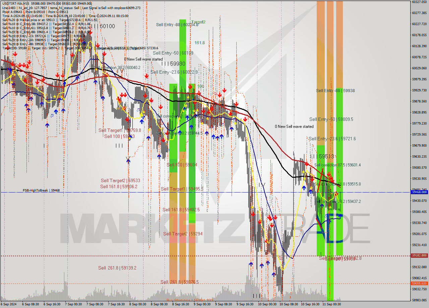Click the Sell Entry -88 | 60234.8 label
This screenshot has width=429, height=308.
pos(177,24)
